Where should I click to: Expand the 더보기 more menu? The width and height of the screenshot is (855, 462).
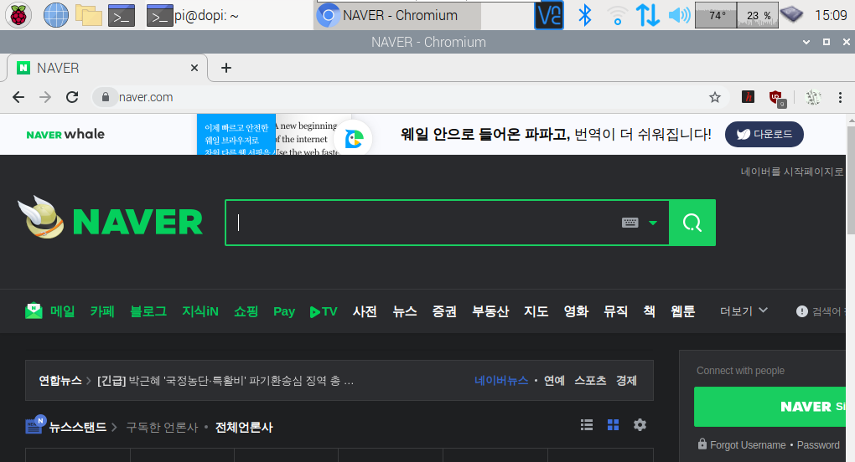[x=744, y=311]
